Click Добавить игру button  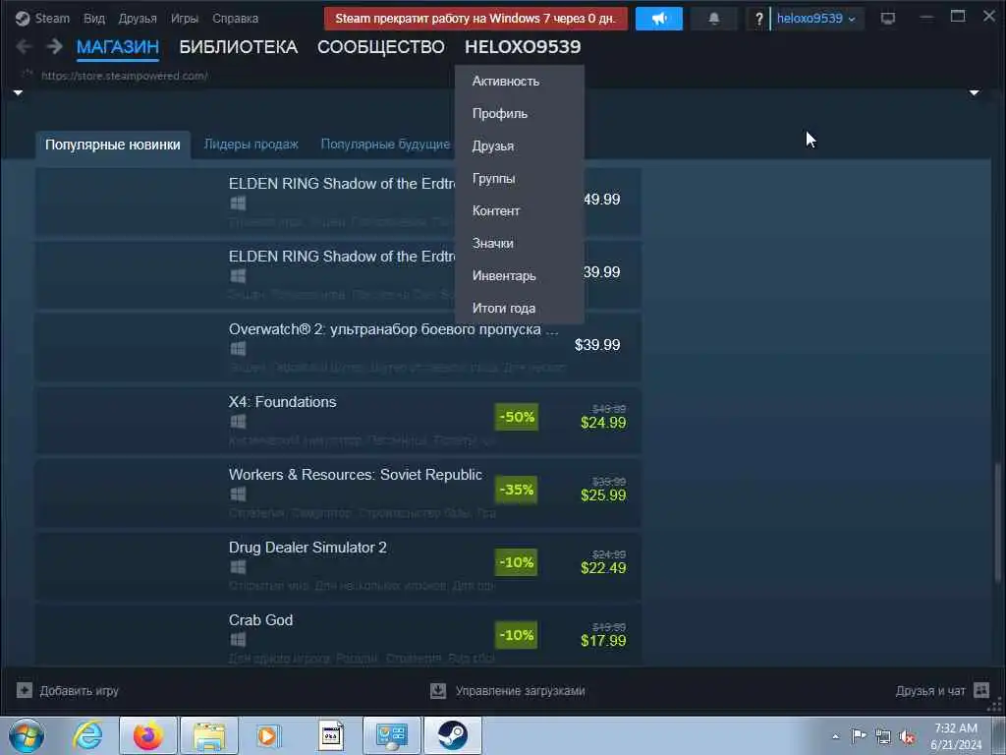click(x=68, y=691)
